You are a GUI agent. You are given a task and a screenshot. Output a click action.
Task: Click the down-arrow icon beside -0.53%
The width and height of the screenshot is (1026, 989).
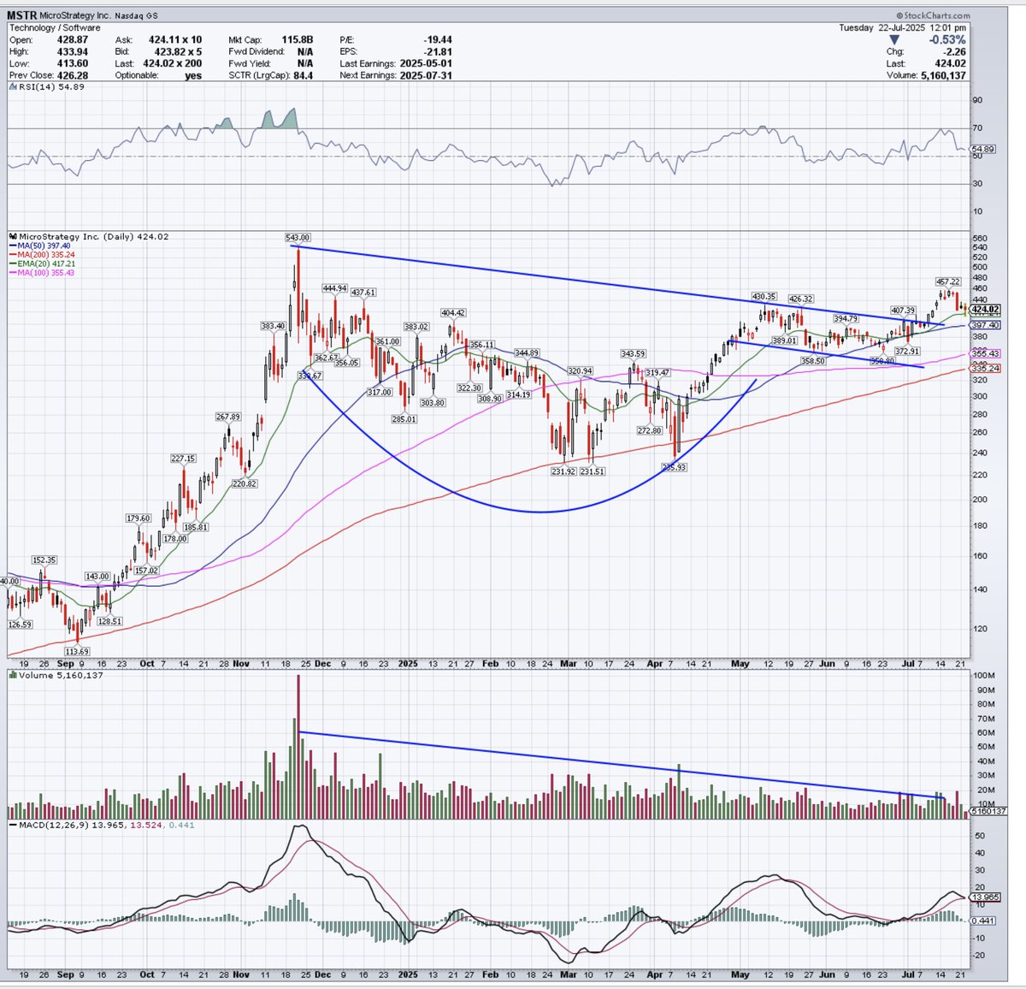click(895, 39)
